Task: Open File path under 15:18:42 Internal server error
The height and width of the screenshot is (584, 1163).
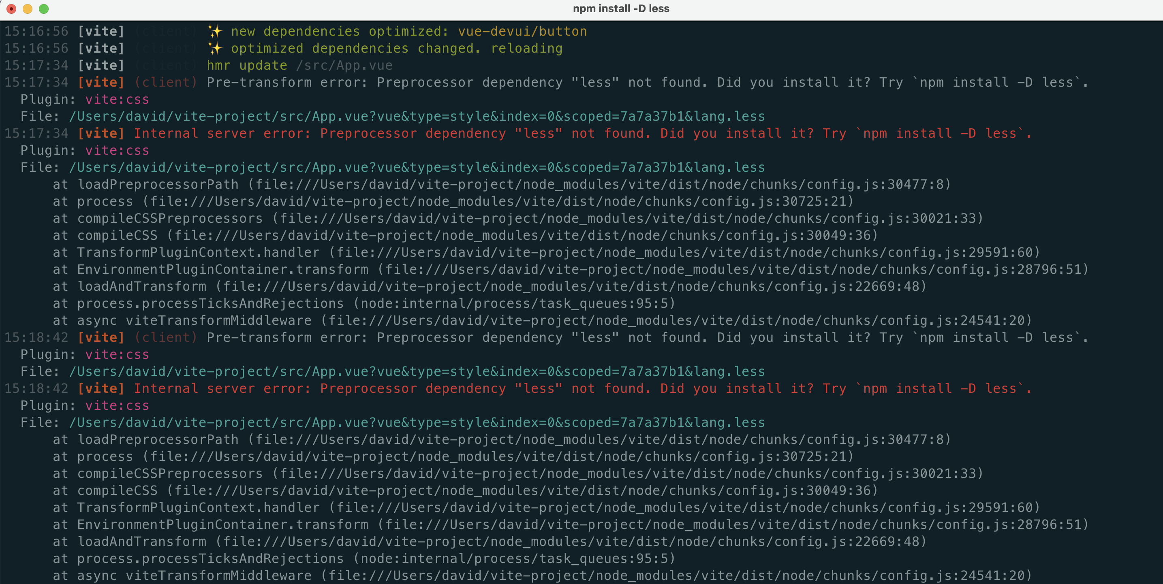Action: click(417, 422)
